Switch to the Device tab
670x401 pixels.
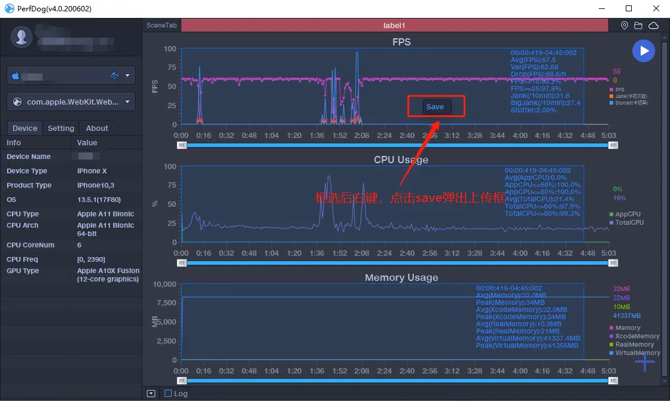(25, 128)
